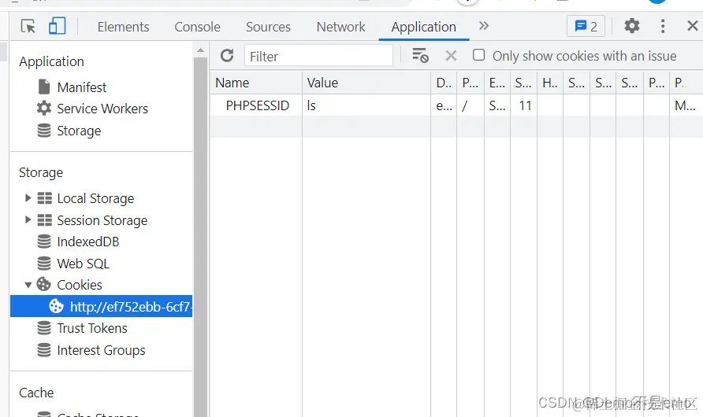Viewport: 703px width, 417px height.
Task: Delete selected cookie X icon
Action: point(451,56)
